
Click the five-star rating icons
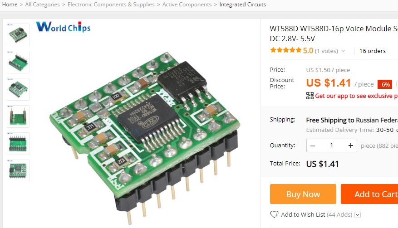coord(286,50)
